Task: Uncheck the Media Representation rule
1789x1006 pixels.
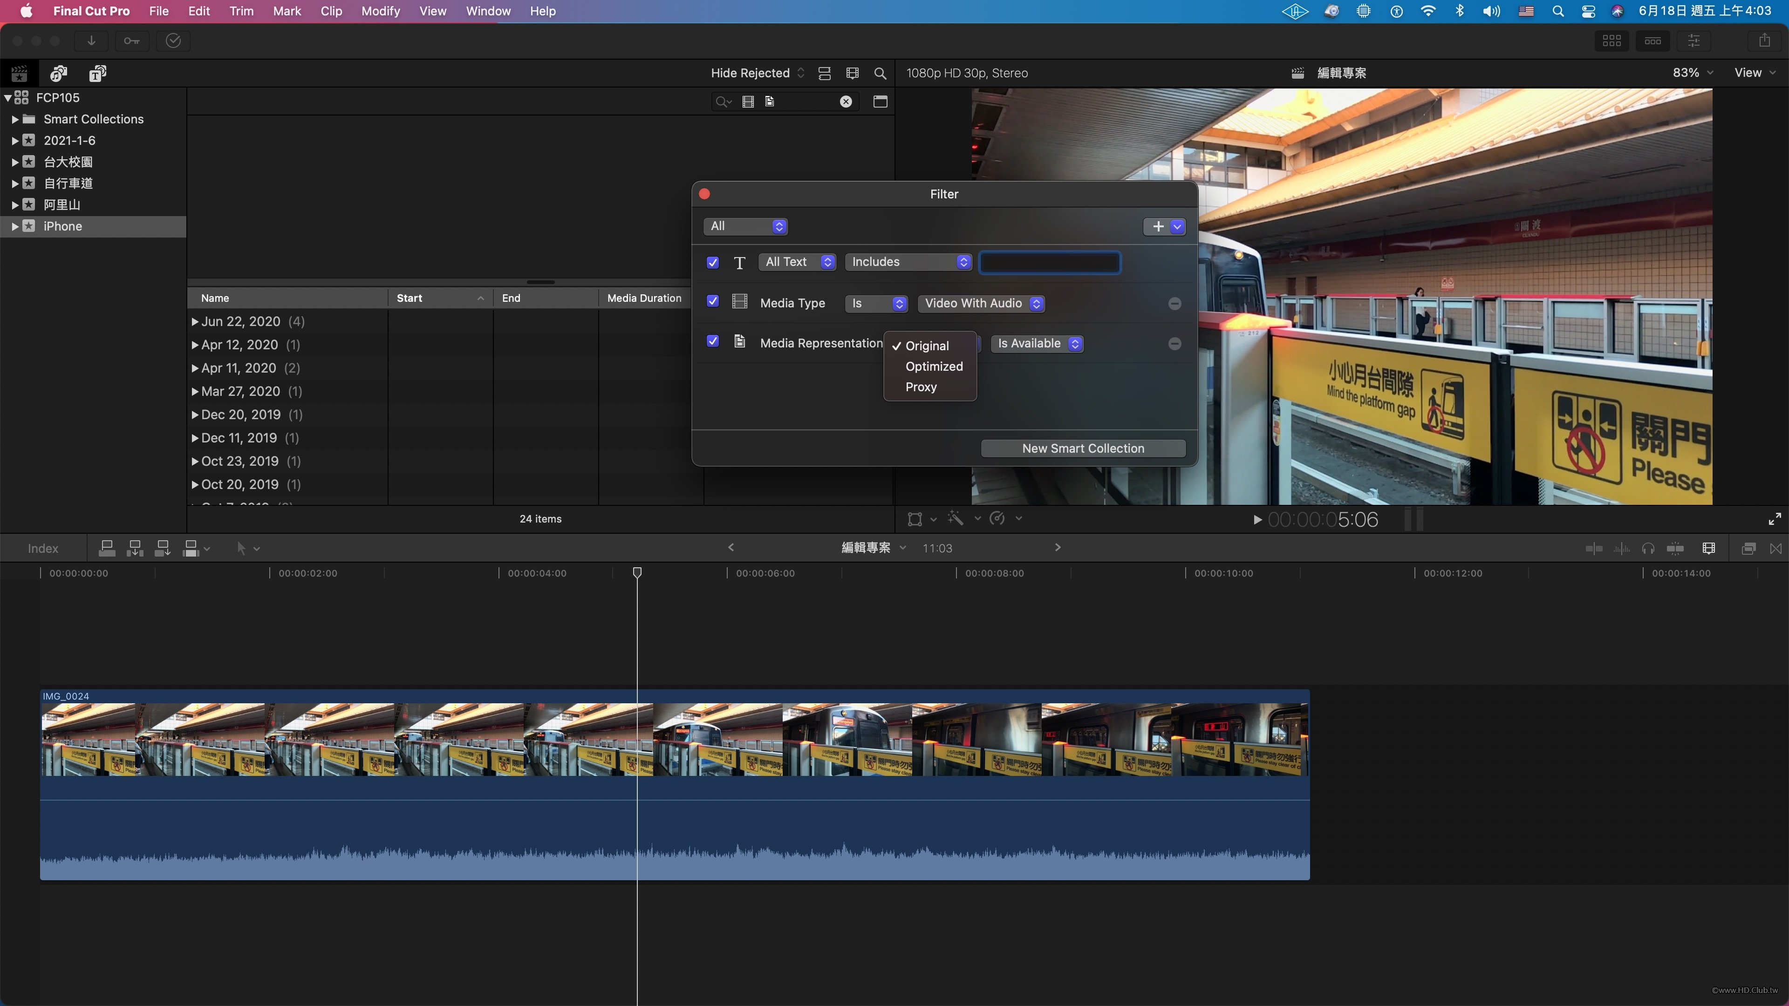Action: pyautogui.click(x=712, y=341)
